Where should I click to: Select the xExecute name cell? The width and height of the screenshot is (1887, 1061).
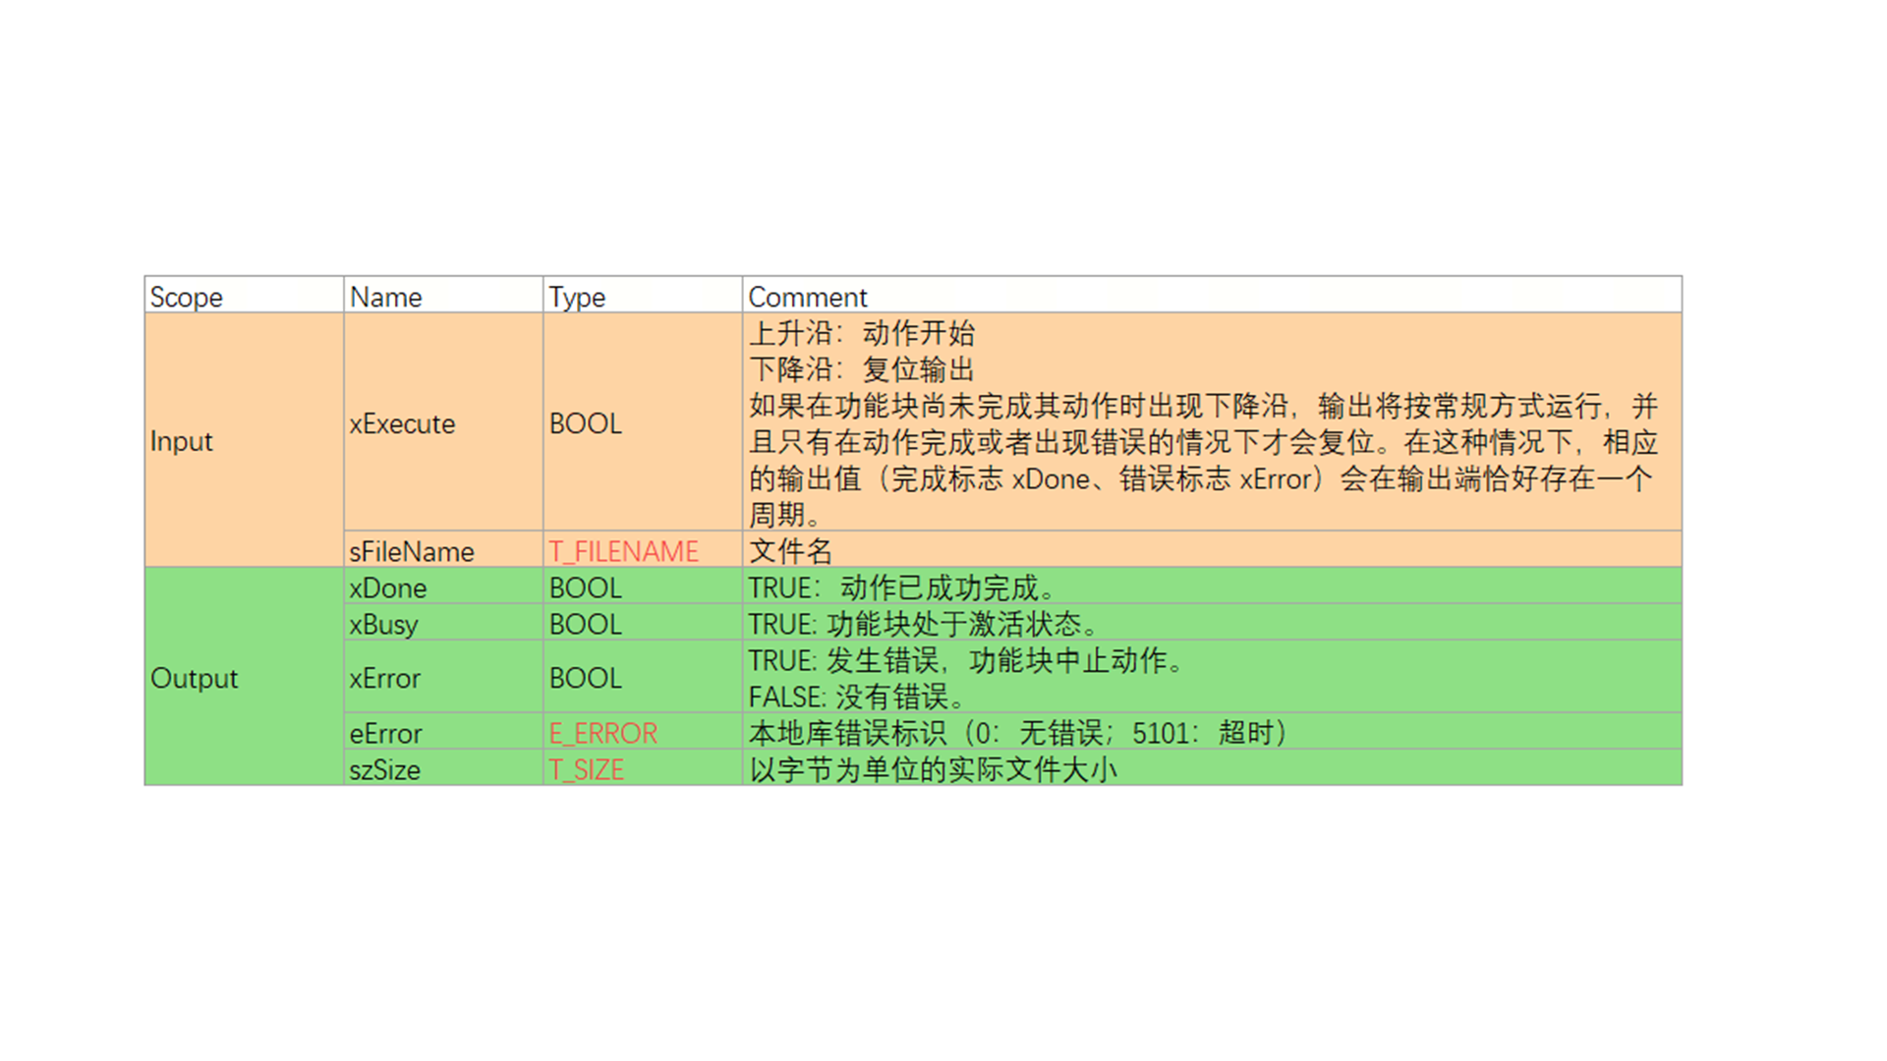point(402,423)
